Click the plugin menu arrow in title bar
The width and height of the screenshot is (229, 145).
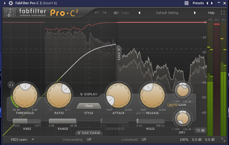[5, 3]
